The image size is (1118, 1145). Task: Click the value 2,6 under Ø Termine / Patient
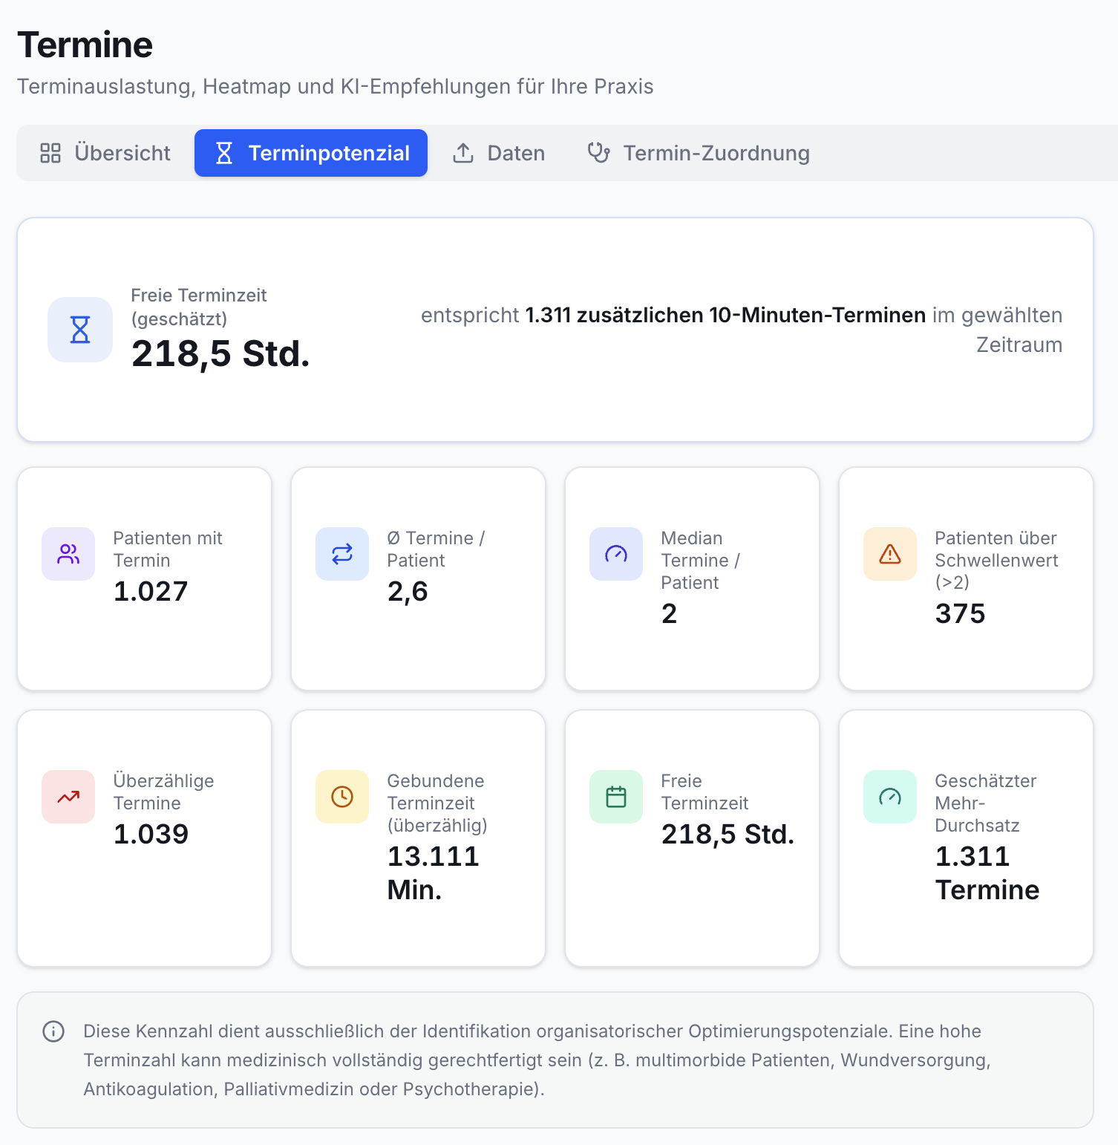click(408, 592)
